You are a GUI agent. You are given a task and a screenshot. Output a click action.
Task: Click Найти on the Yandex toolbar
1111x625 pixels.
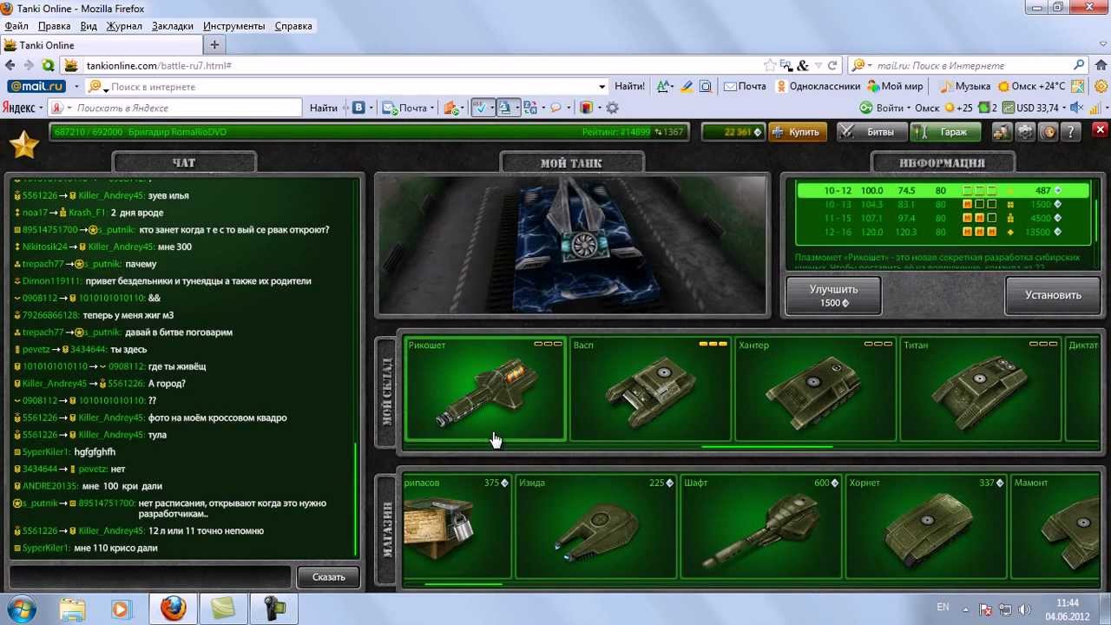pyautogui.click(x=323, y=108)
